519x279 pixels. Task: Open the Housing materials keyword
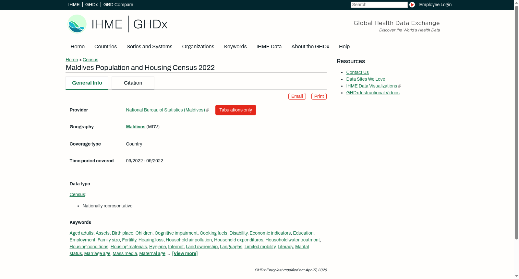click(129, 247)
